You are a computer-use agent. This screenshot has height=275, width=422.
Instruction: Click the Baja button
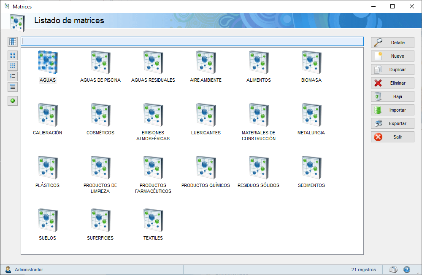click(x=392, y=96)
